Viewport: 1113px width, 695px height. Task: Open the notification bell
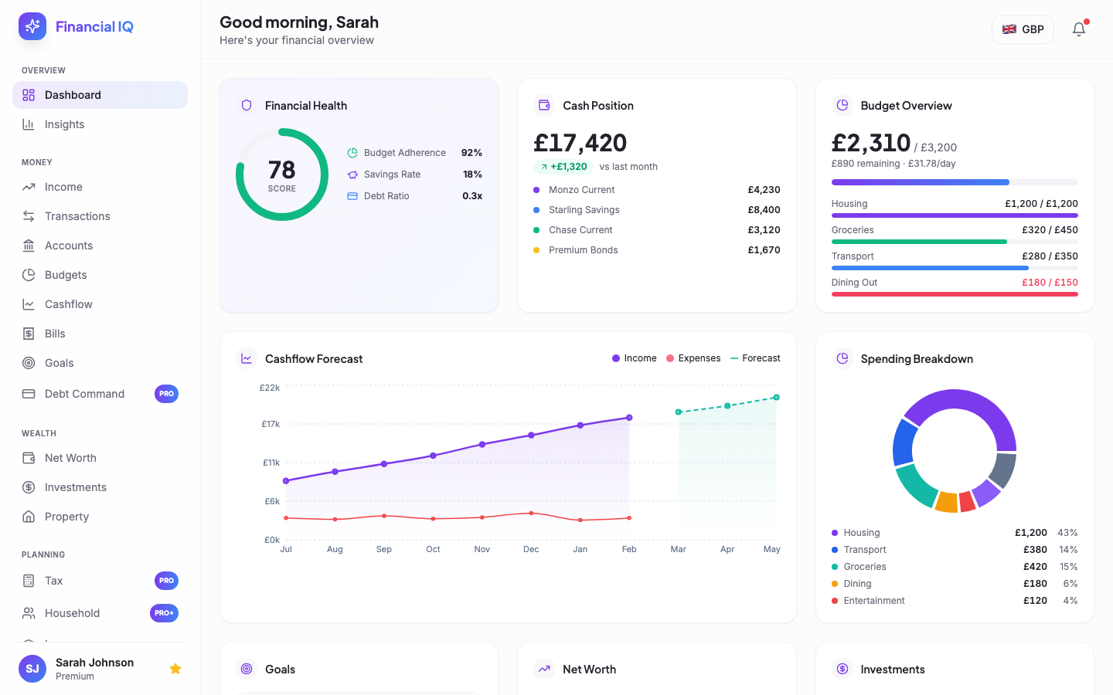coord(1078,29)
